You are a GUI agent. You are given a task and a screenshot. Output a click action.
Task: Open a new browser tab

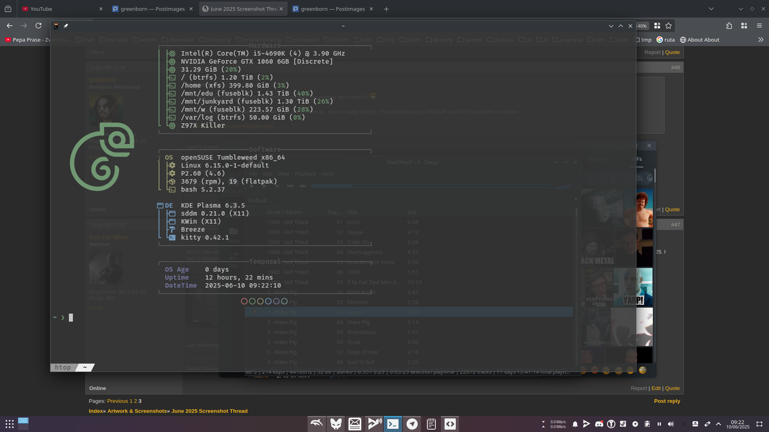pos(386,9)
